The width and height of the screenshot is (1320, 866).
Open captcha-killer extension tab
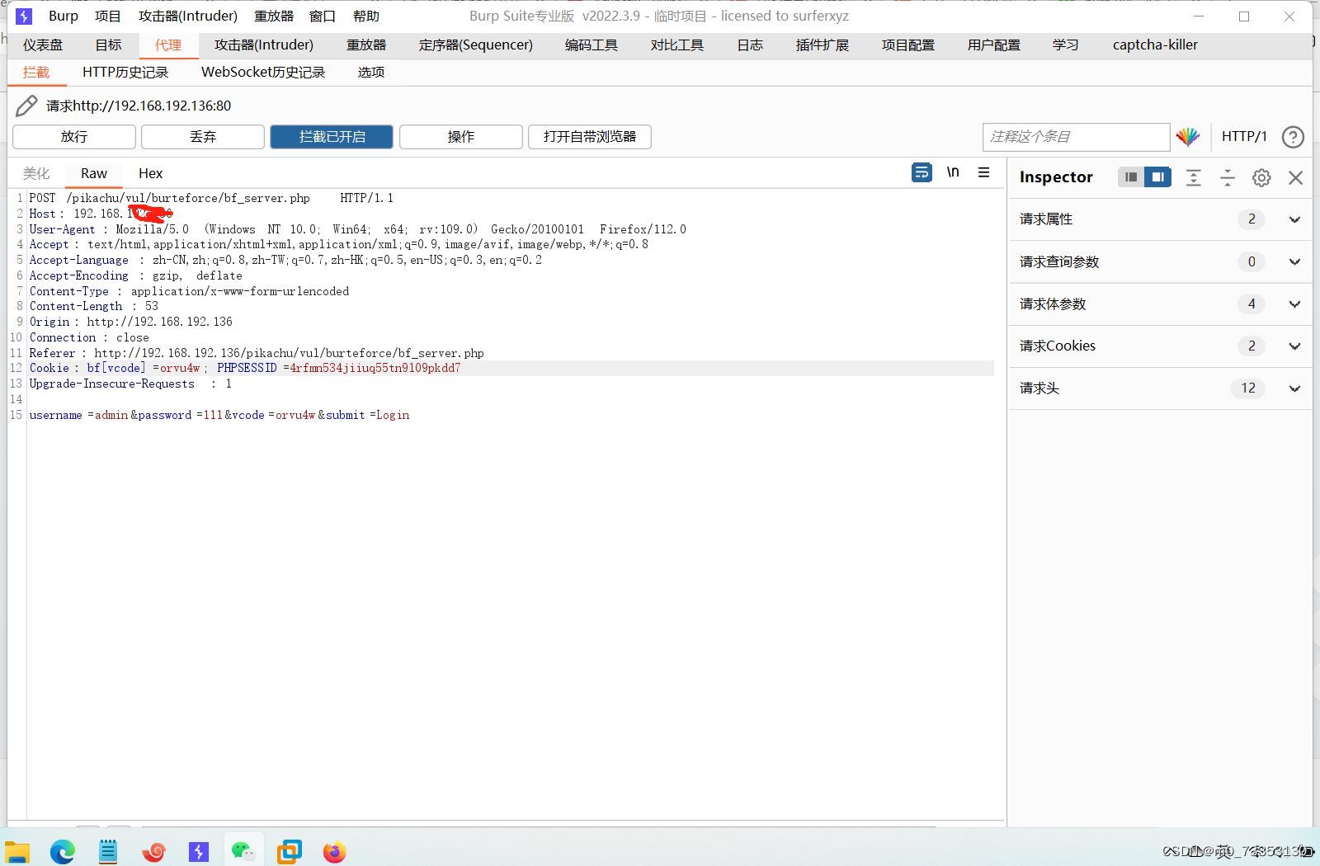[1155, 45]
